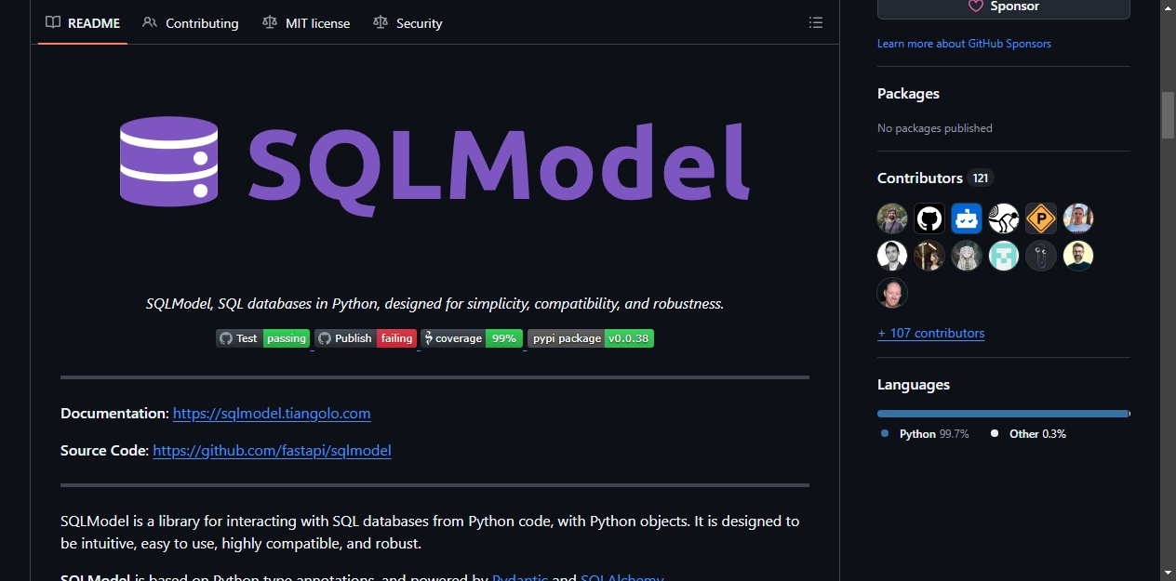This screenshot has width=1176, height=581.
Task: Open the blue Dependabot robot avatar
Action: (x=967, y=218)
